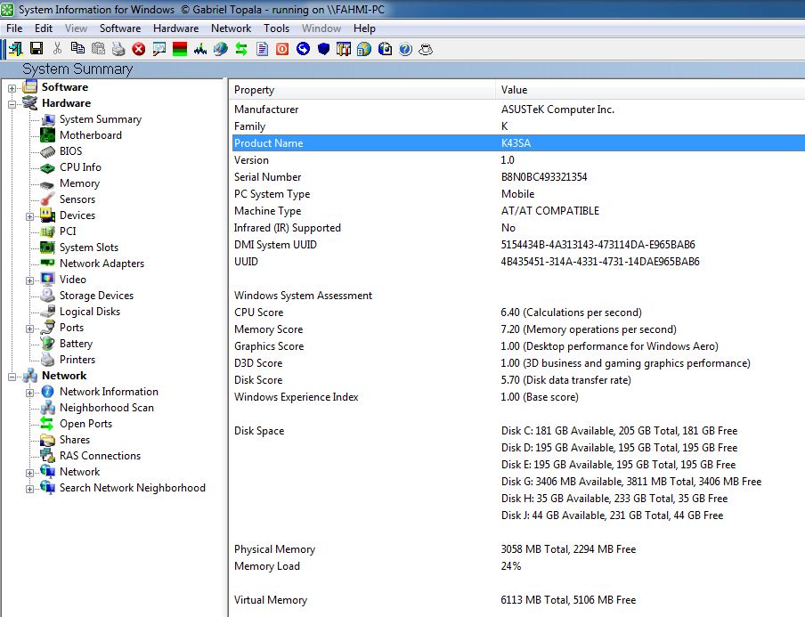Collapse the Hardware tree node

[12, 104]
